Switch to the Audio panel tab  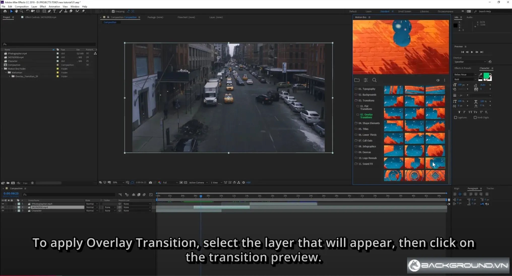click(469, 17)
